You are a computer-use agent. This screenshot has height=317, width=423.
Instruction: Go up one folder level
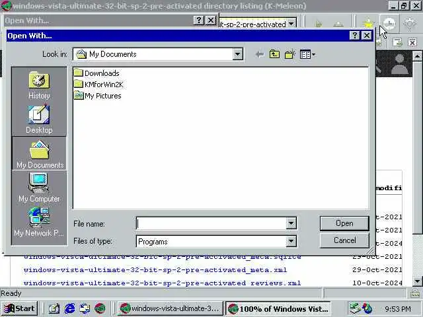pyautogui.click(x=274, y=54)
